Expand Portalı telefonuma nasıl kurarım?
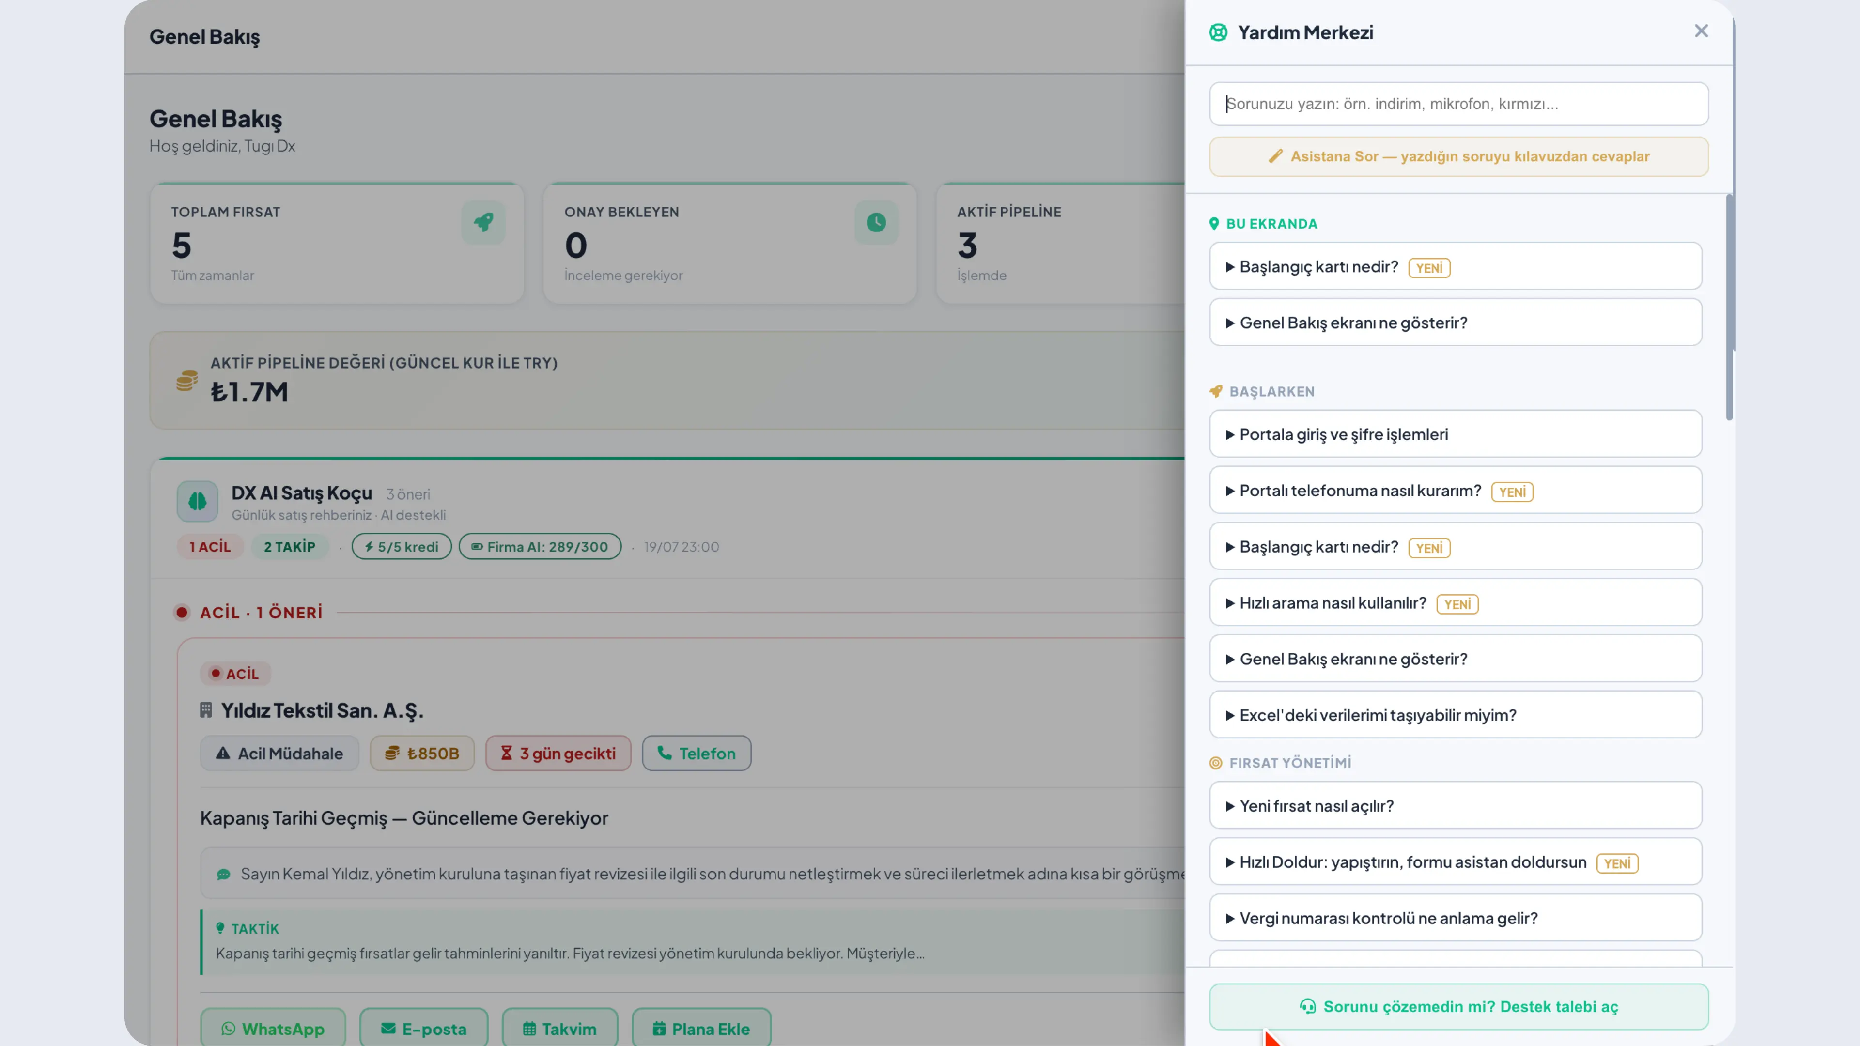This screenshot has height=1046, width=1860. [1456, 490]
